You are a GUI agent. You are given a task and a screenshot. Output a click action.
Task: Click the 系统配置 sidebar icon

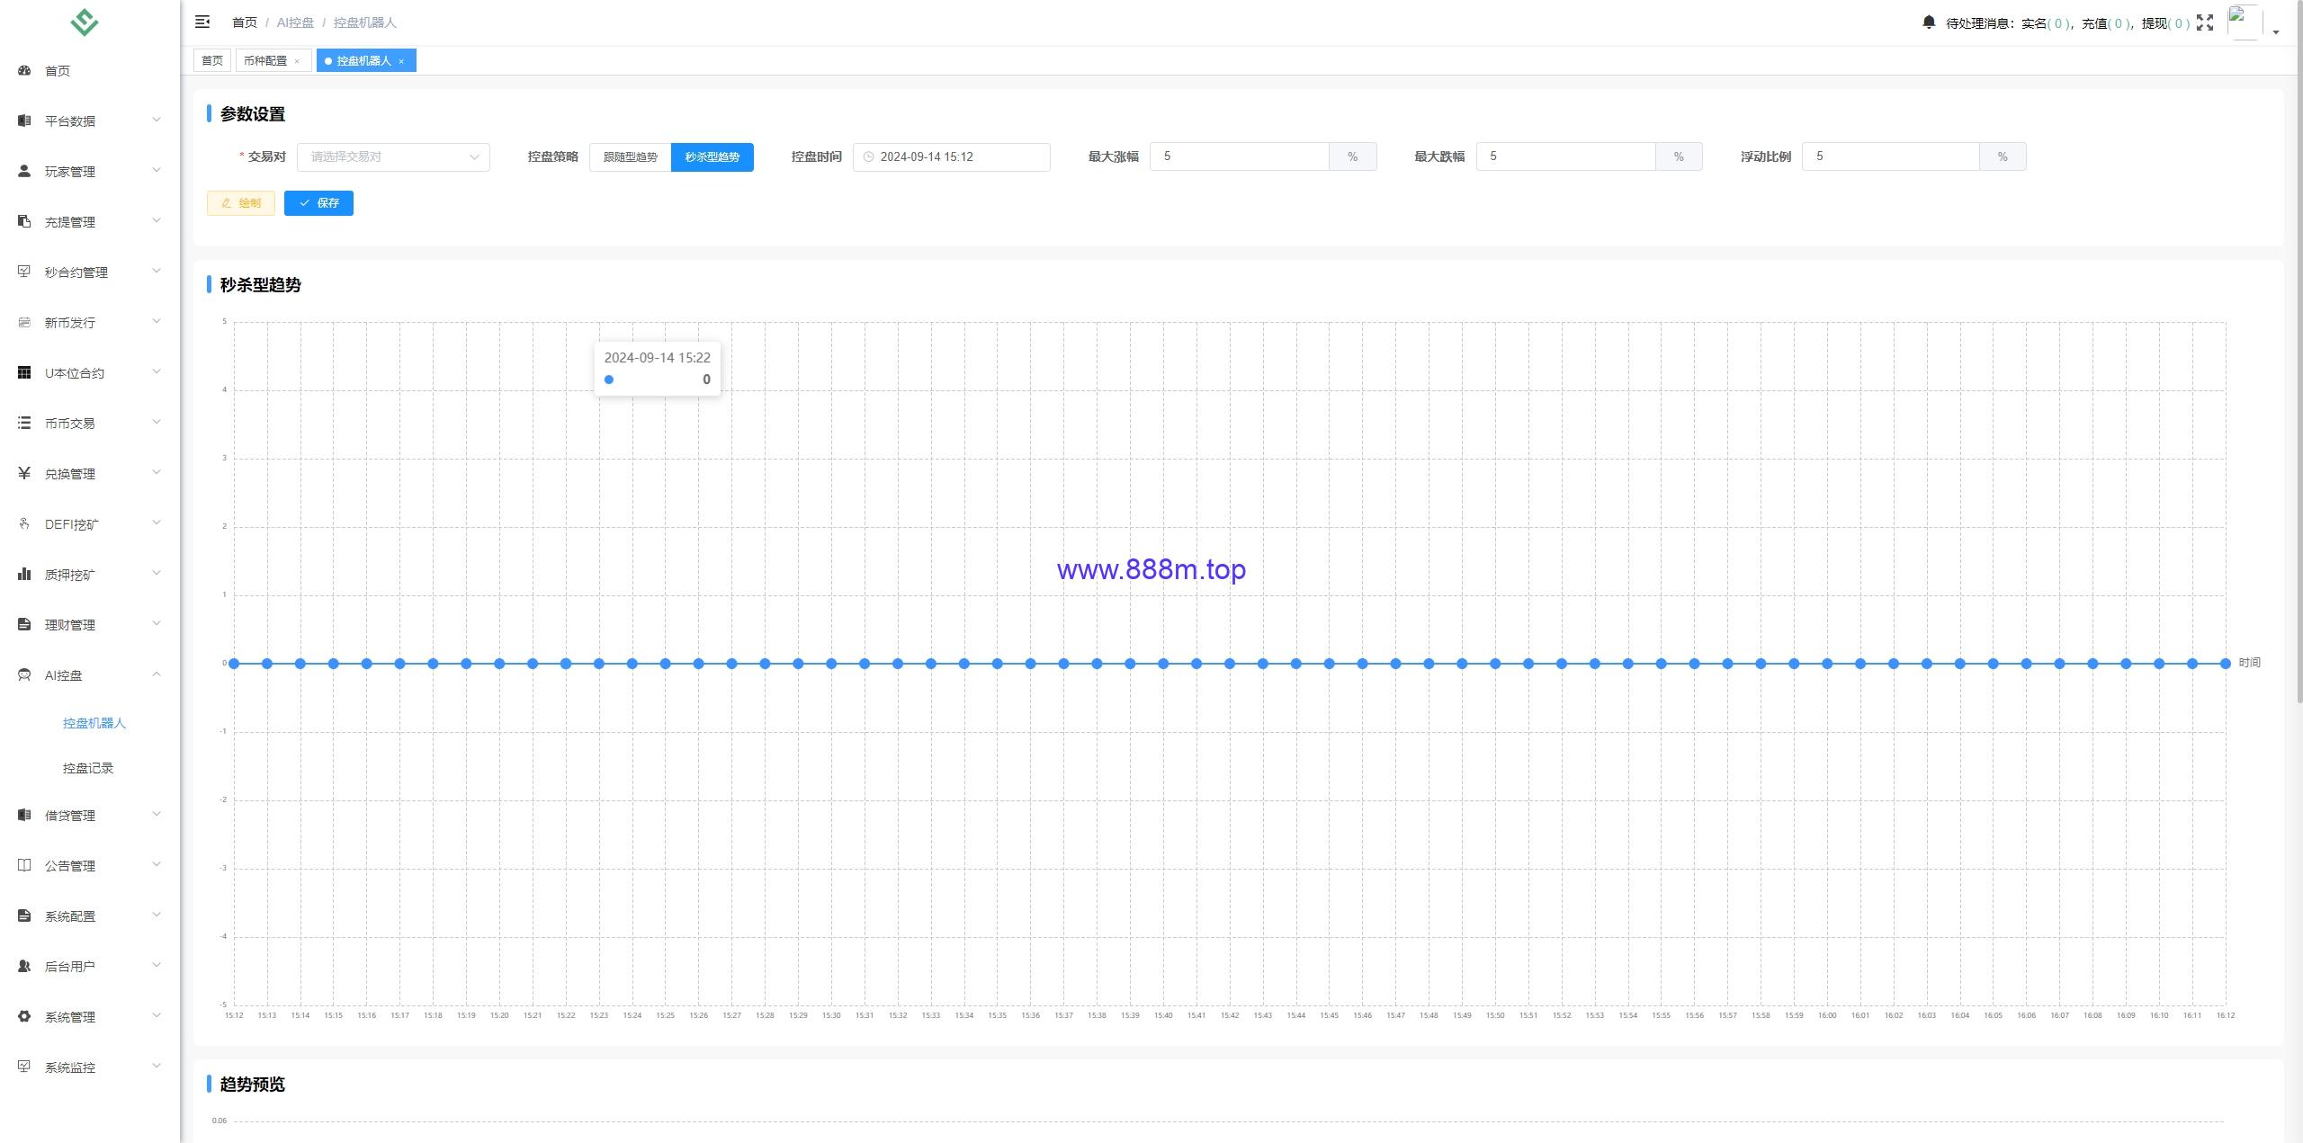(24, 915)
